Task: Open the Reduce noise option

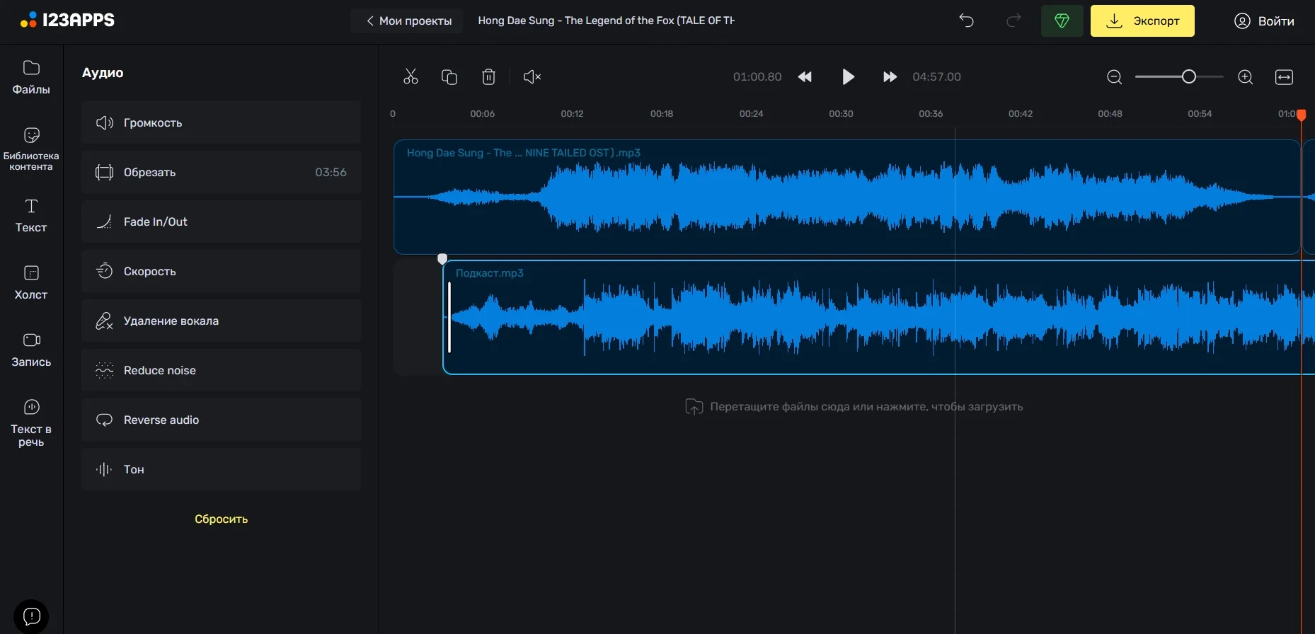Action: 221,370
